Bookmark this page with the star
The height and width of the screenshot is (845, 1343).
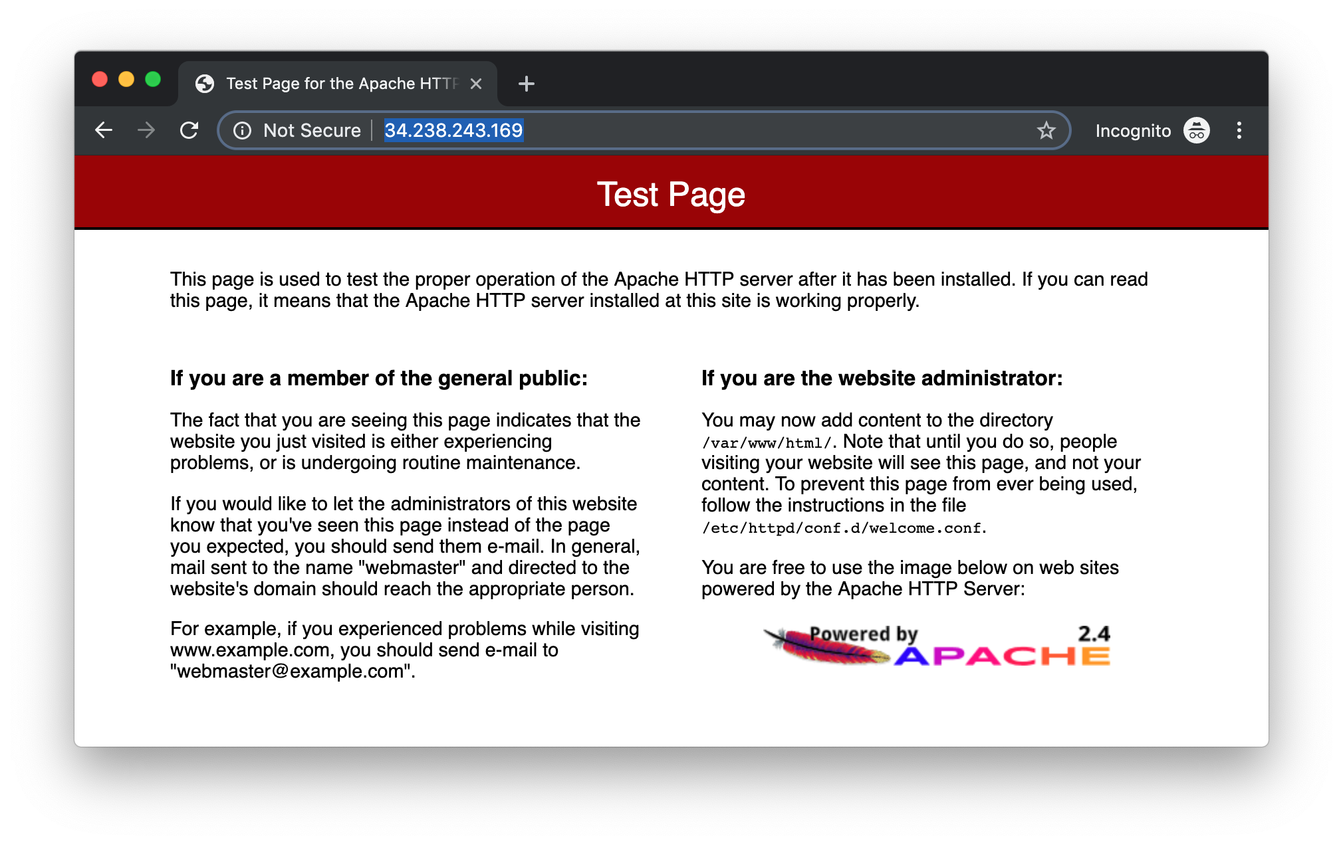tap(1046, 130)
